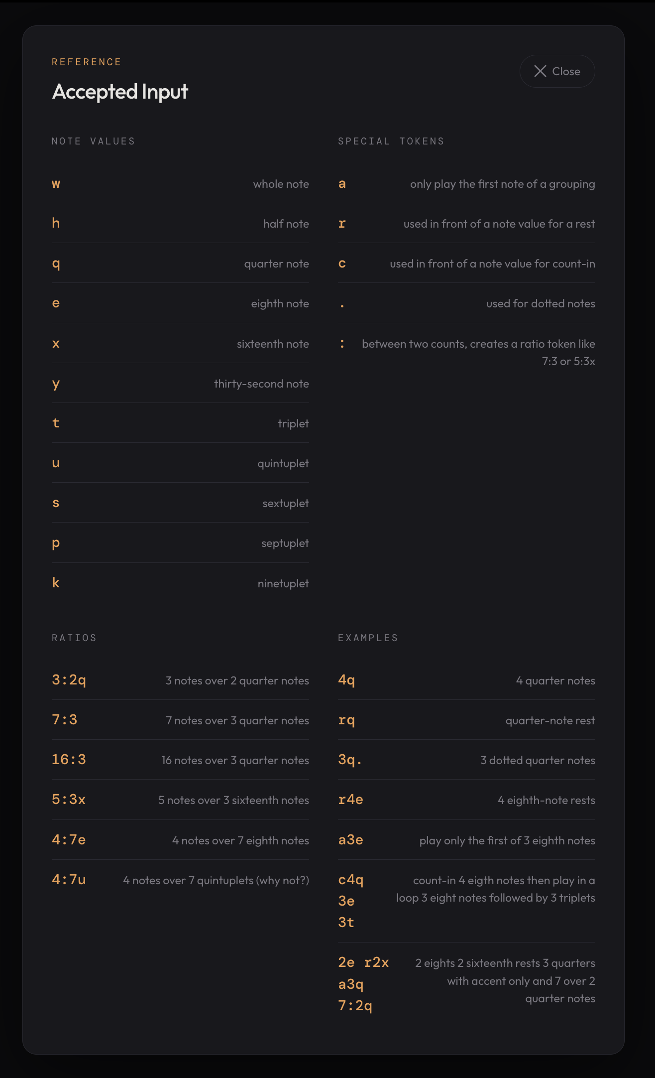Screen dimensions: 655x1078
Task: Select the ninetuplet 'k' token
Action: tap(56, 583)
